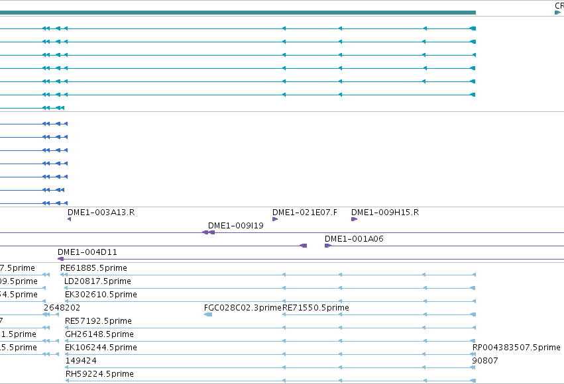This screenshot has height=384, width=564.
Task: Click the RE57192.5prime EST label
Action: pos(98,321)
